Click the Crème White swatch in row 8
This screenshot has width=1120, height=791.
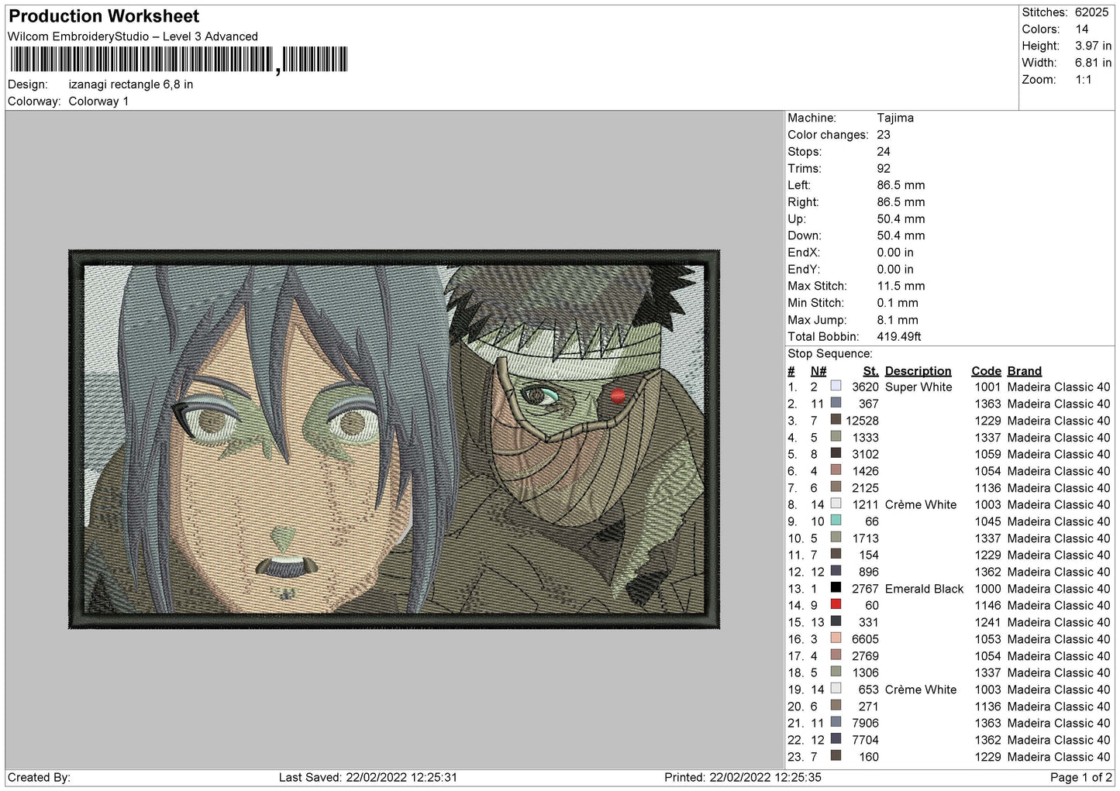836,504
